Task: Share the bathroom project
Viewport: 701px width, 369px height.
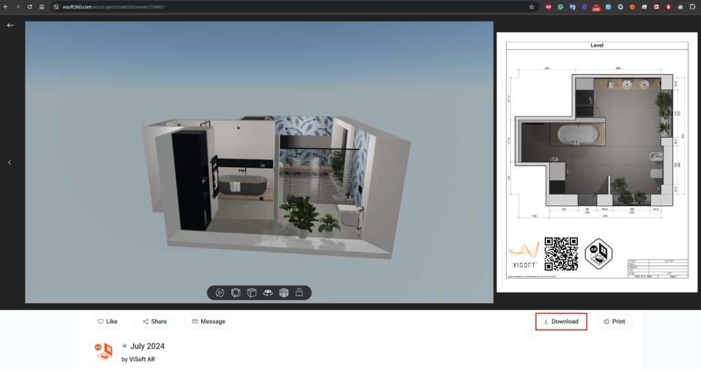Action: 154,321
